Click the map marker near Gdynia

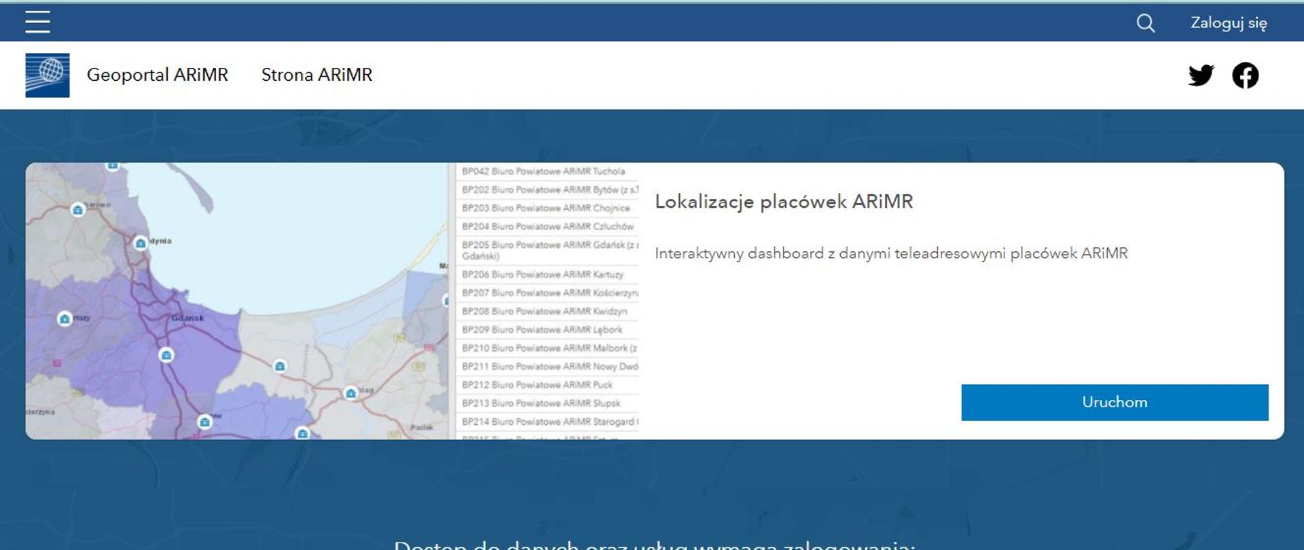(141, 243)
